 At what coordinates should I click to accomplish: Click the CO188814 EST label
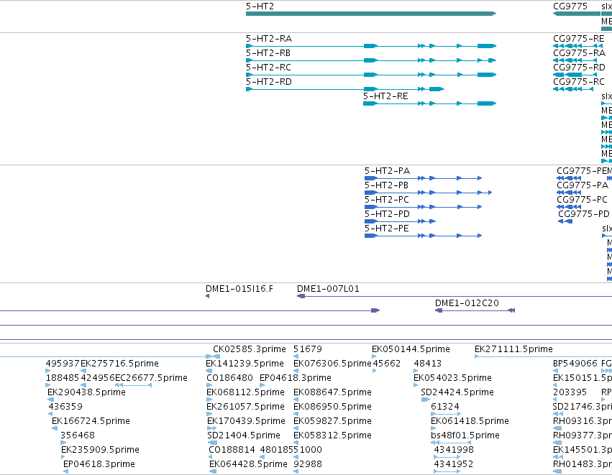pos(232,451)
